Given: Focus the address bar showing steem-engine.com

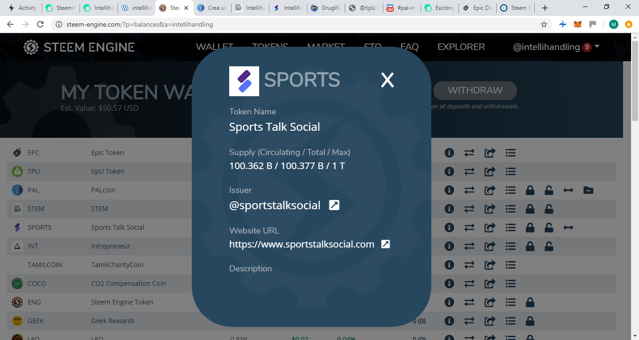Looking at the screenshot, I should tap(299, 24).
